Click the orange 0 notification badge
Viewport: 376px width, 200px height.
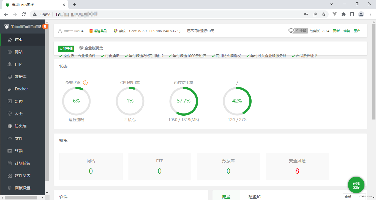point(45,26)
